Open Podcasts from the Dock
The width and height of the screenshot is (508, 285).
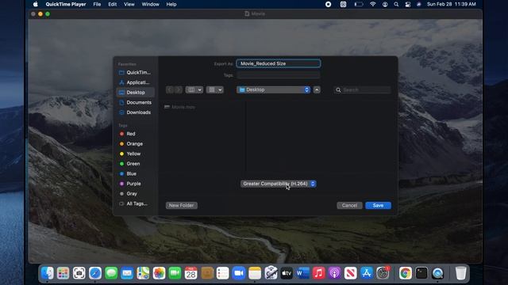coord(334,273)
